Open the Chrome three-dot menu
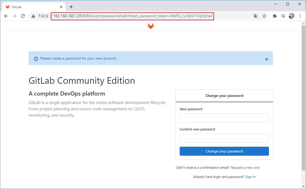 (300, 16)
